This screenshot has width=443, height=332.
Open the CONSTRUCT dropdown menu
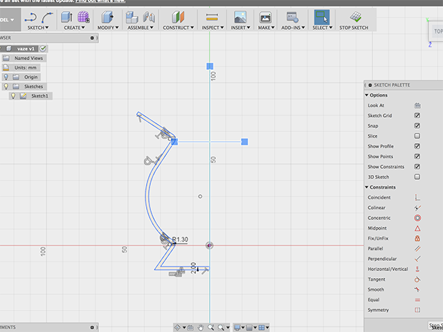[x=179, y=28]
